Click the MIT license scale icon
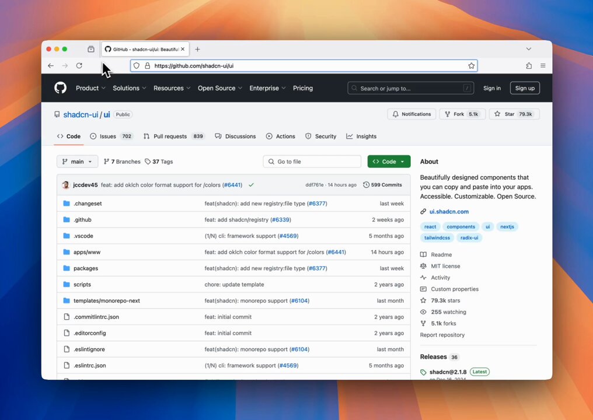The width and height of the screenshot is (593, 420). (x=423, y=266)
